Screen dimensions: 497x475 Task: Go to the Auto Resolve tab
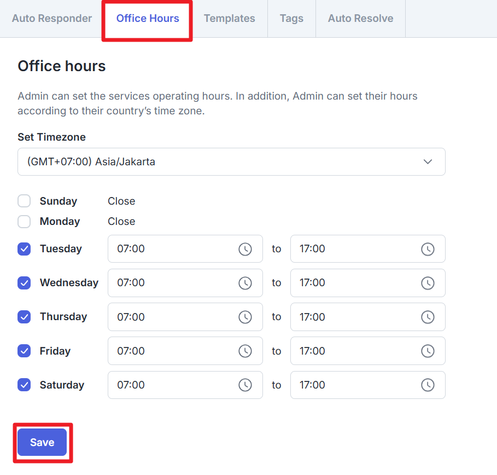360,19
